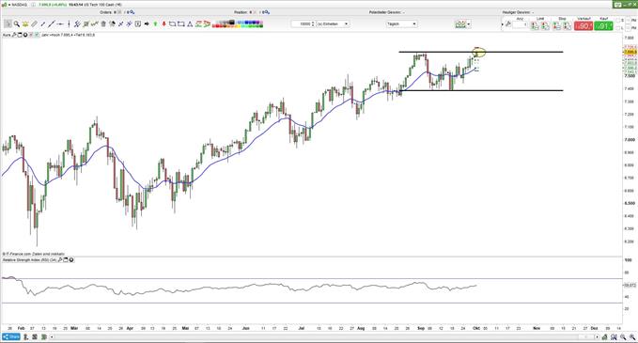Click the second Stop order icon

tap(568, 25)
